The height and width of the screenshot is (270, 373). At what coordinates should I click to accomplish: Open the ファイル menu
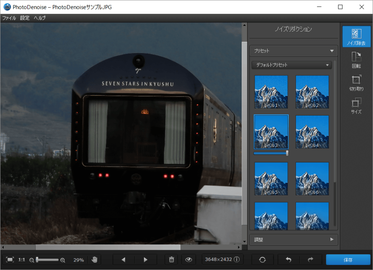9,18
